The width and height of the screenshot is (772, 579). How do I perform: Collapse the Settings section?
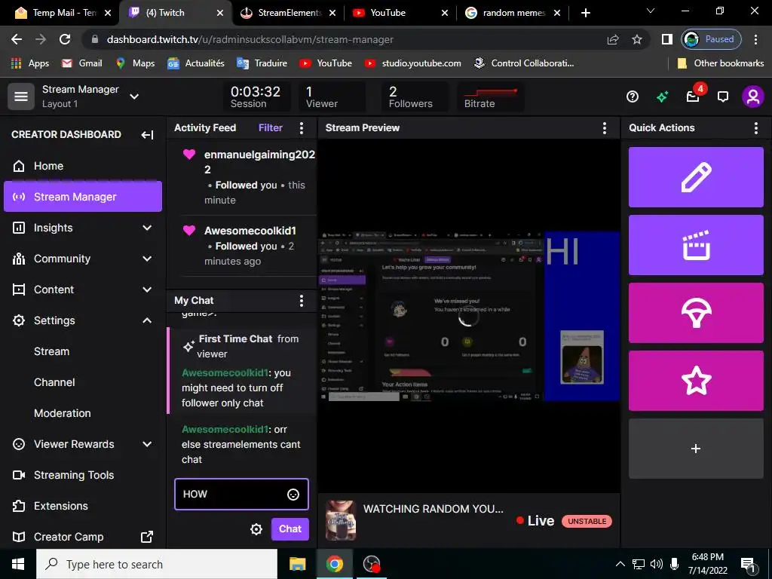pyautogui.click(x=83, y=320)
